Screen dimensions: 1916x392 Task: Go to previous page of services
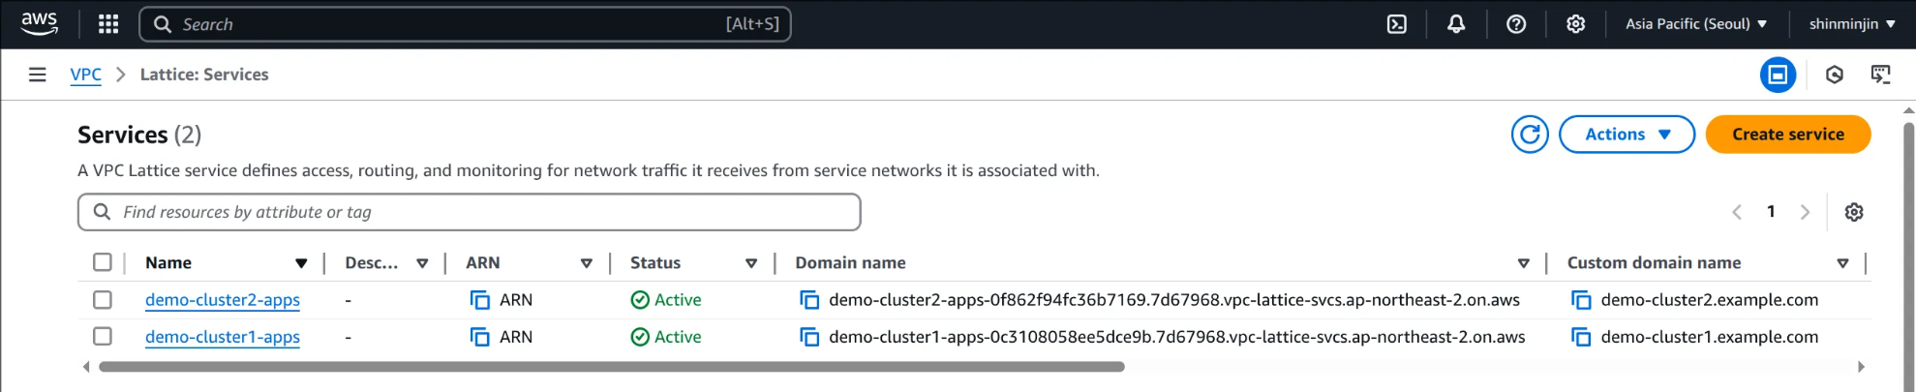pos(1737,212)
